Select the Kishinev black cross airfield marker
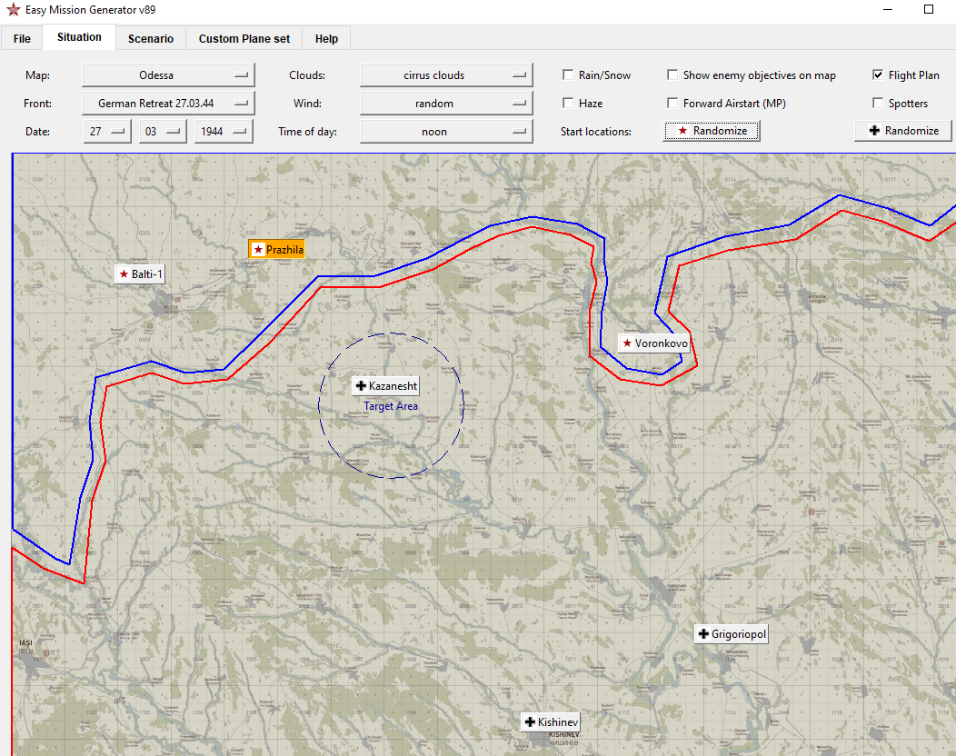 pyautogui.click(x=552, y=721)
